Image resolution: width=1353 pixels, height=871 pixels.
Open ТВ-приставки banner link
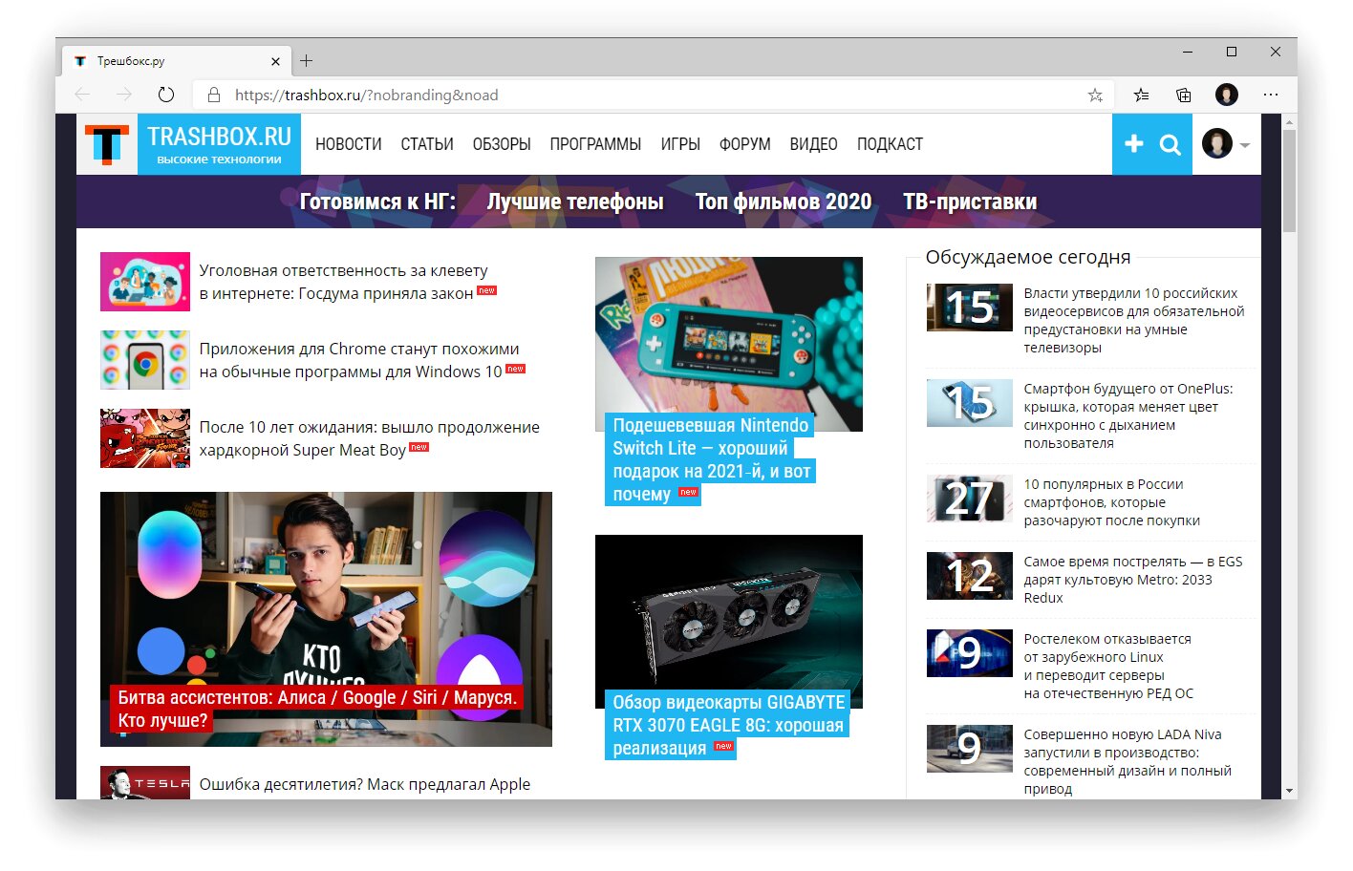click(x=970, y=202)
